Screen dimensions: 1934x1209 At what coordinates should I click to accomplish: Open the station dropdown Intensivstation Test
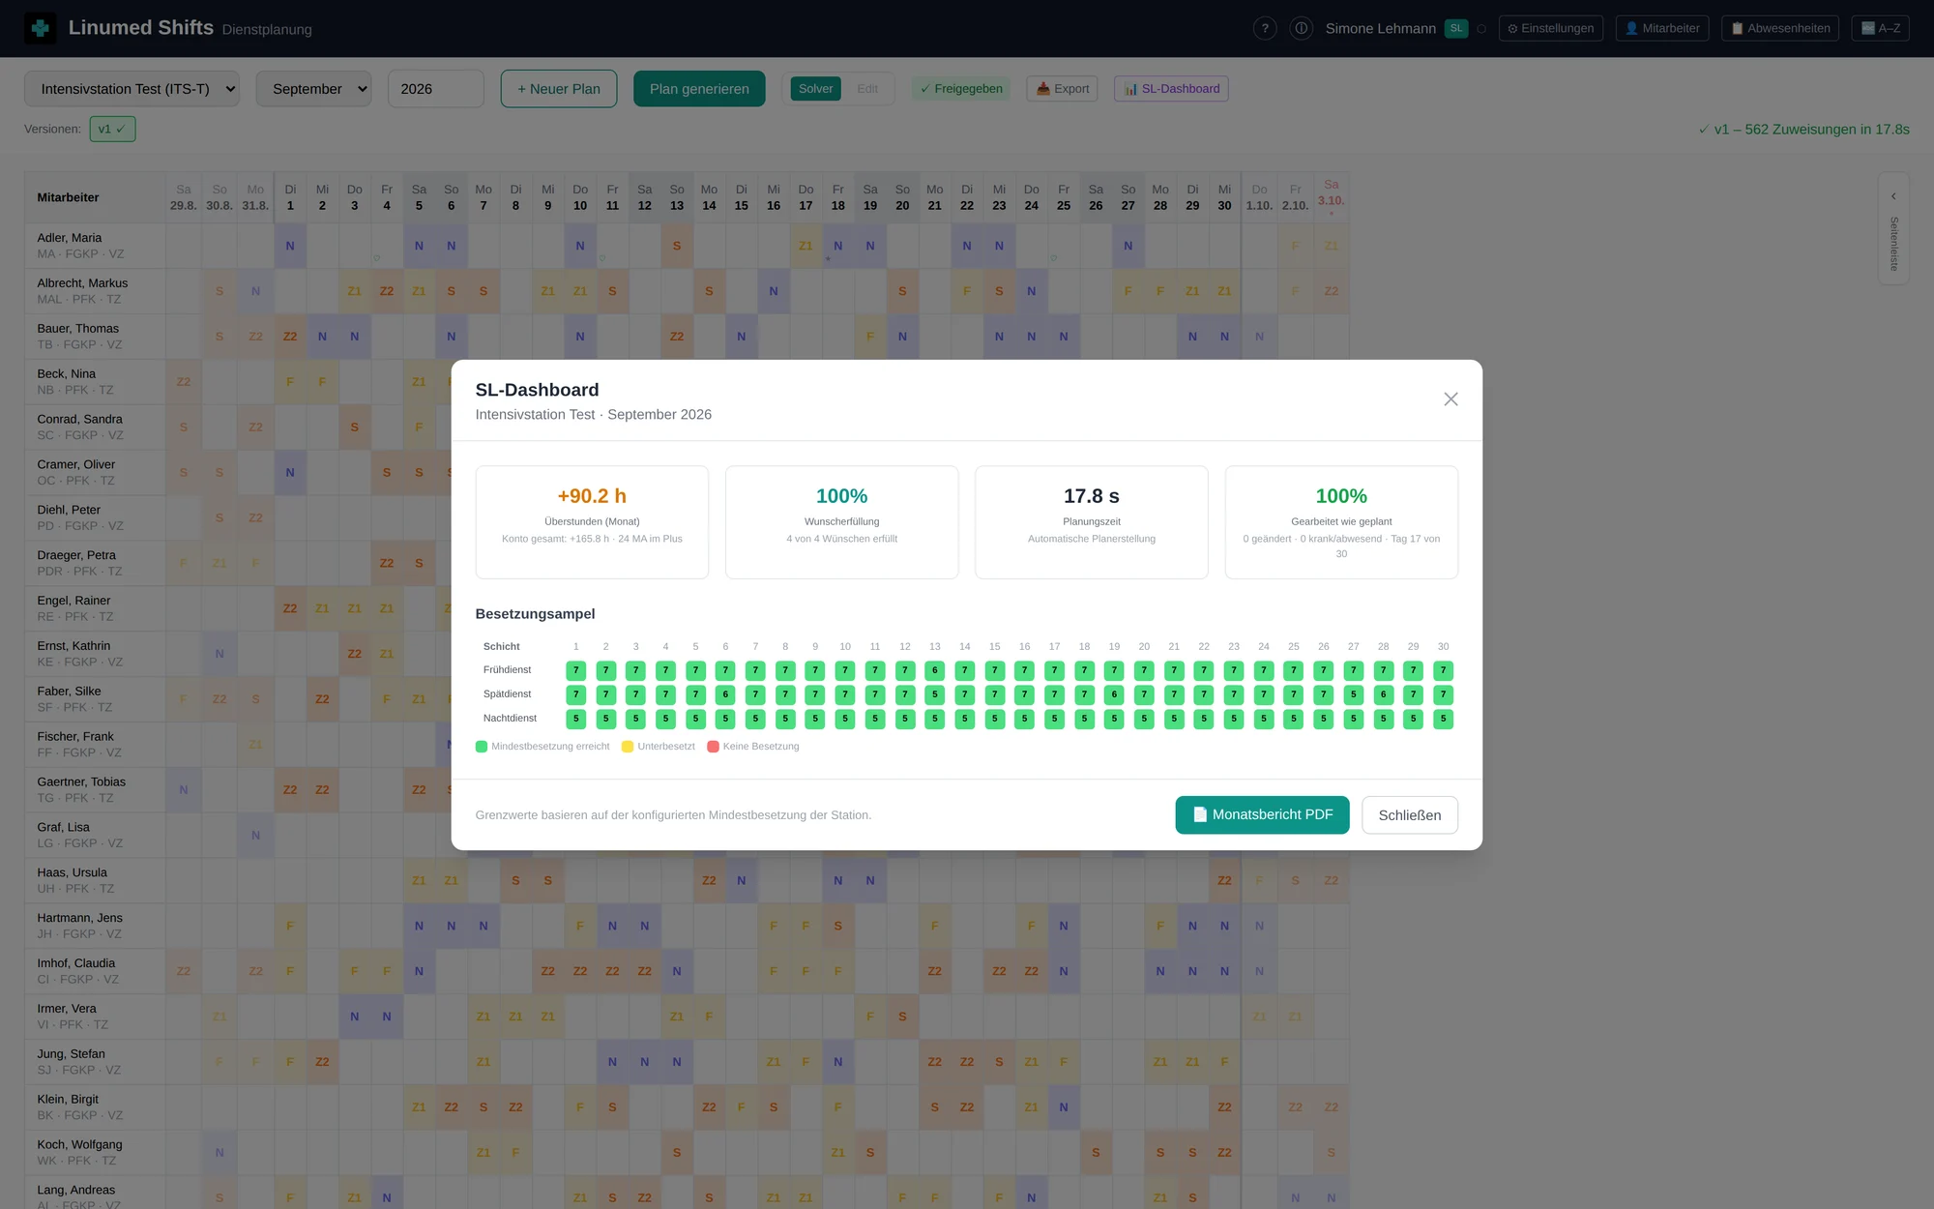click(132, 89)
